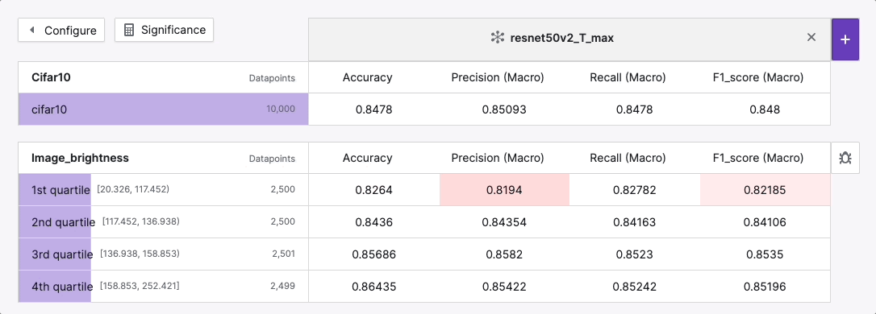Click the snowflake icon beside resnet50v2_T_max
The width and height of the screenshot is (876, 314).
pyautogui.click(x=497, y=38)
